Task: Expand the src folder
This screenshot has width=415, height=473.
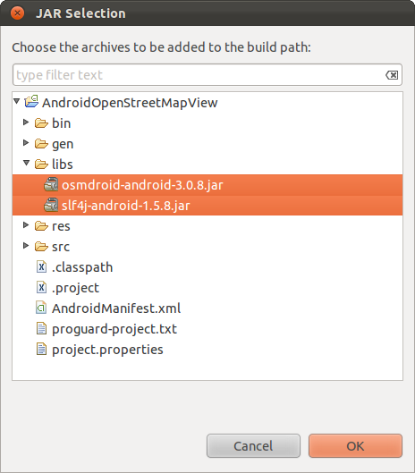Action: [x=26, y=246]
